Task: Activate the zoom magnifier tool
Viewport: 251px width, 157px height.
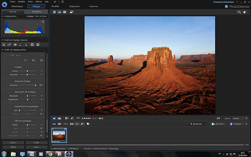Action: tap(239, 12)
